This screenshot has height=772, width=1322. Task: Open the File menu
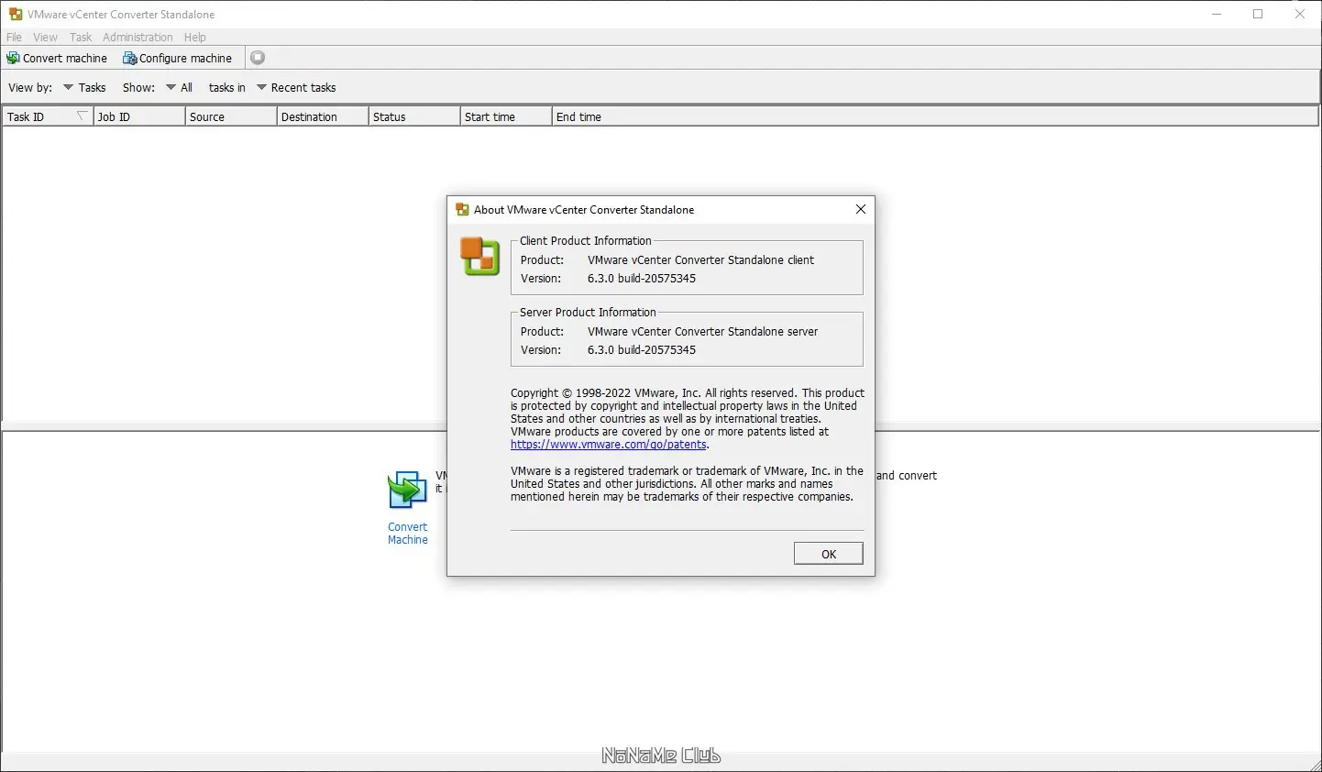(x=14, y=37)
